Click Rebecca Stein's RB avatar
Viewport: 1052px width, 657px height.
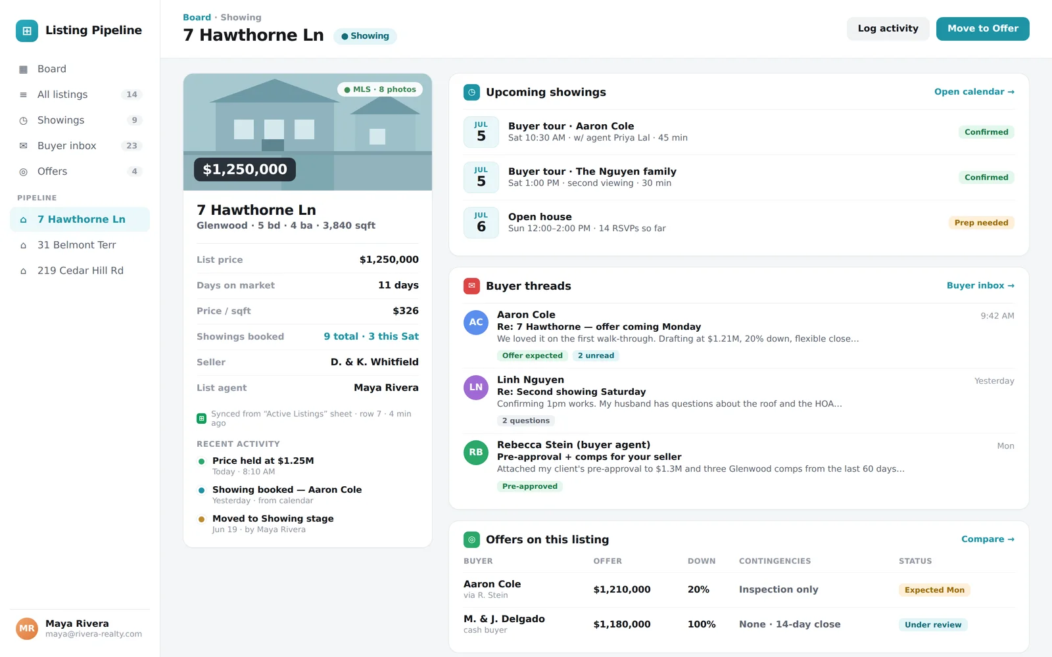476,453
